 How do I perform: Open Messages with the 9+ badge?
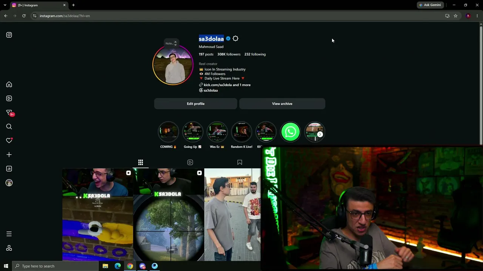[x=9, y=113]
